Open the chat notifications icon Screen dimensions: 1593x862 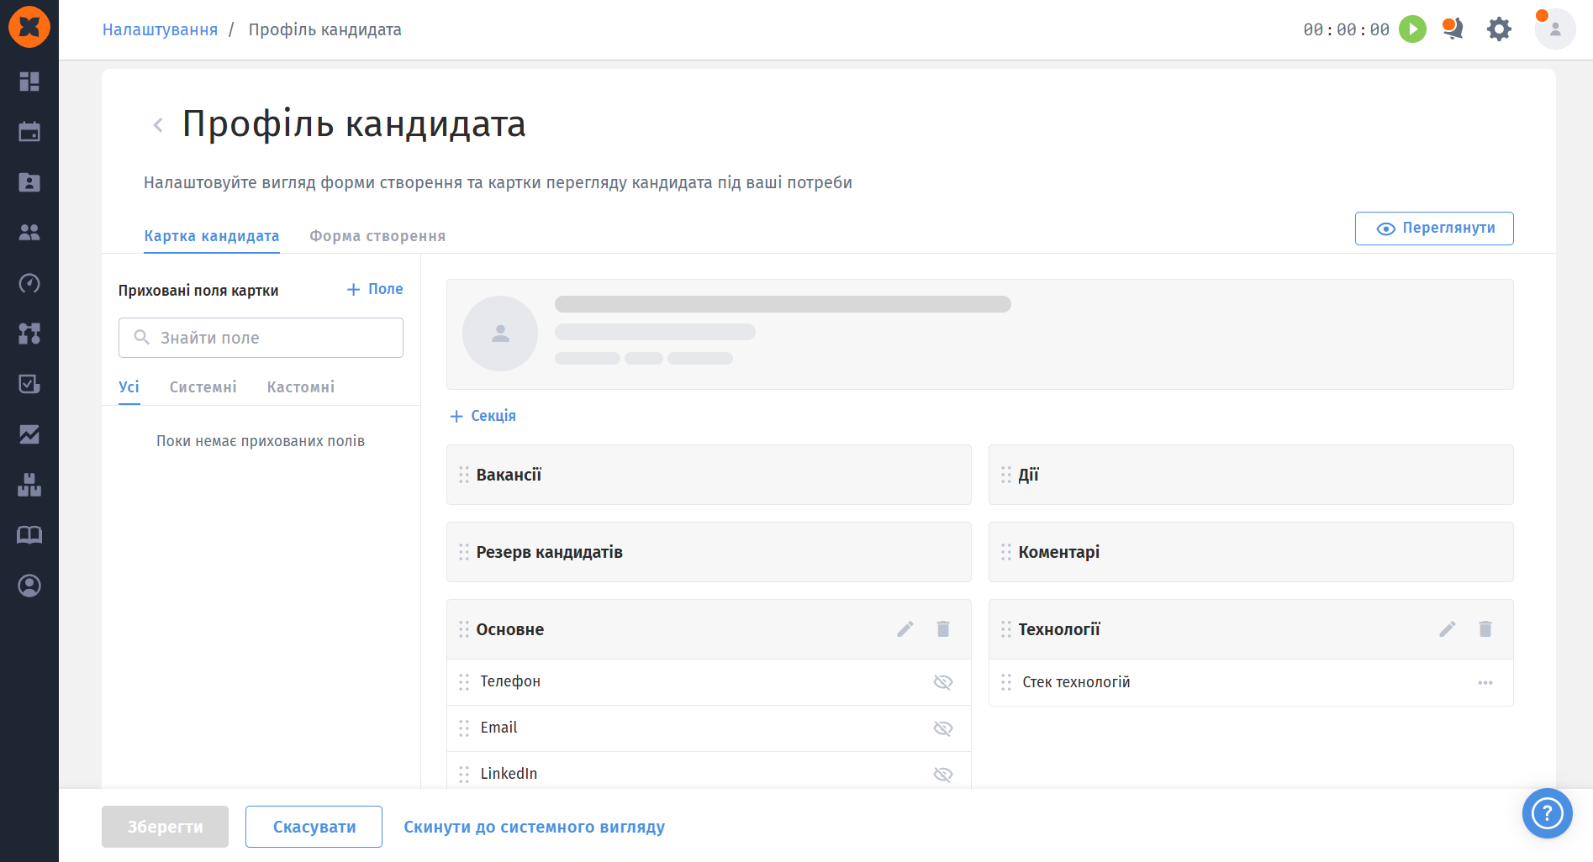coord(1453,29)
